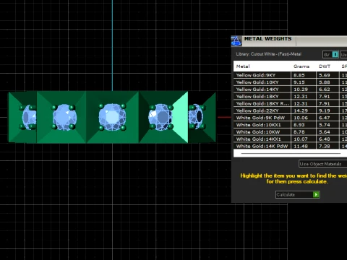This screenshot has height=260, width=347.
Task: Select the White Gold:14K PdW row
Action: pyautogui.click(x=290, y=146)
